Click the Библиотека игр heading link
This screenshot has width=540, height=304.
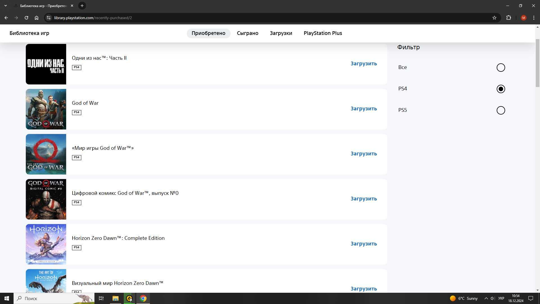tap(29, 33)
